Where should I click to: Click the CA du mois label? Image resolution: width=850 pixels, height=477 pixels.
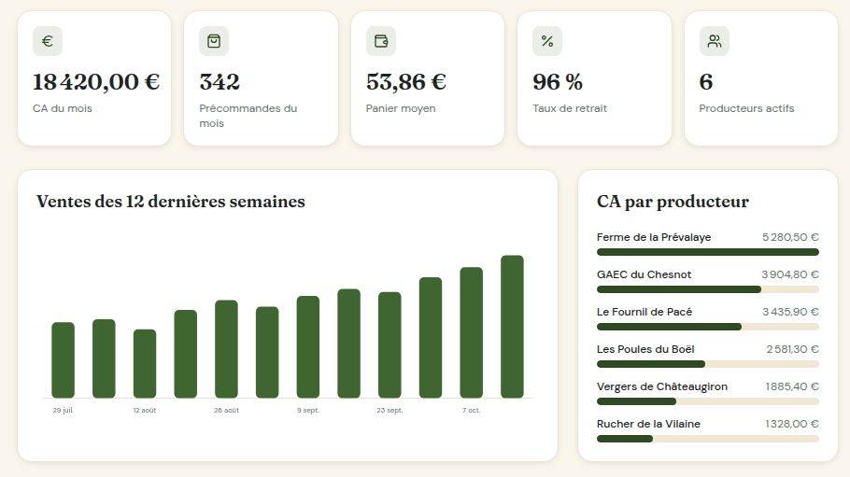[63, 108]
